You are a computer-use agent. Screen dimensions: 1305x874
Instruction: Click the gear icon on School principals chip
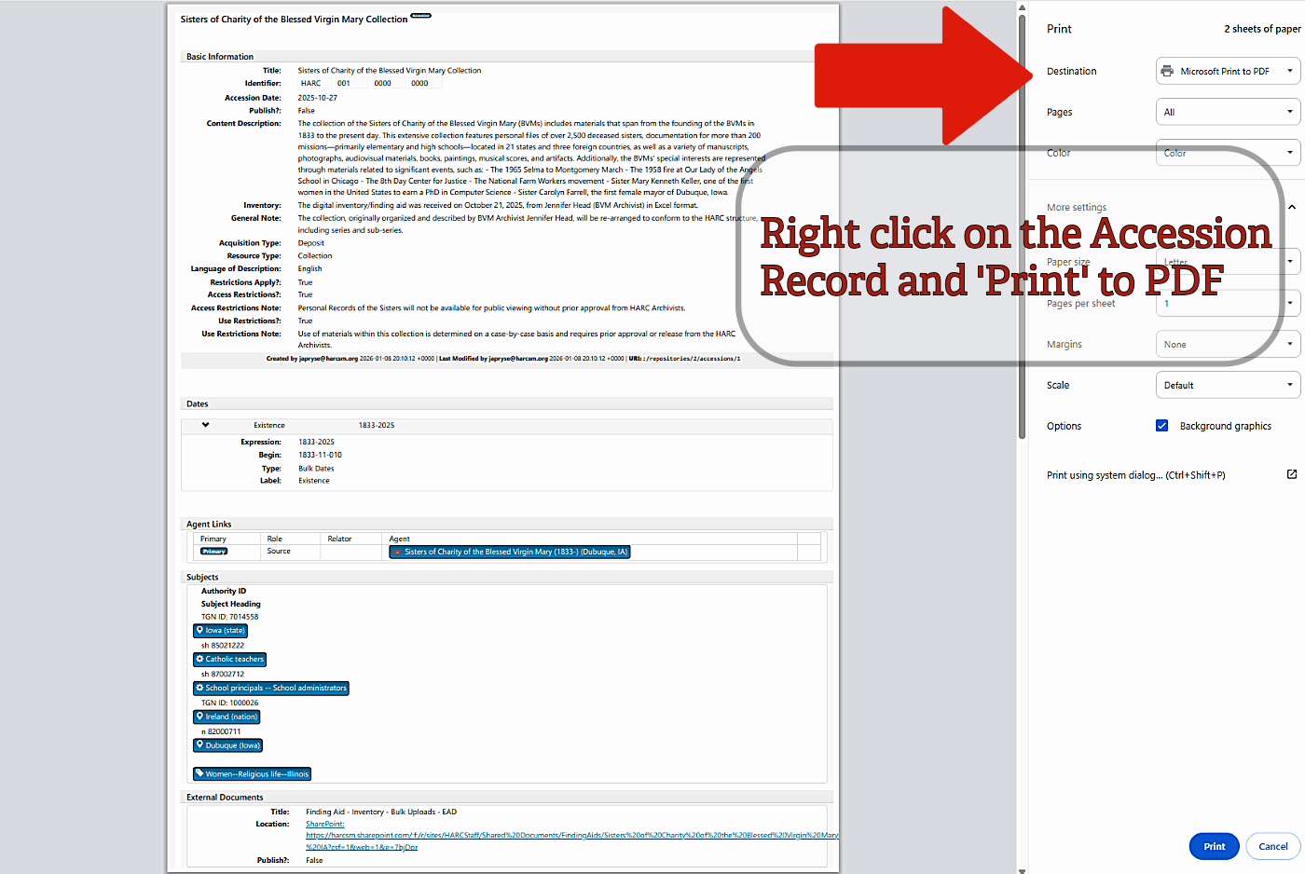199,688
